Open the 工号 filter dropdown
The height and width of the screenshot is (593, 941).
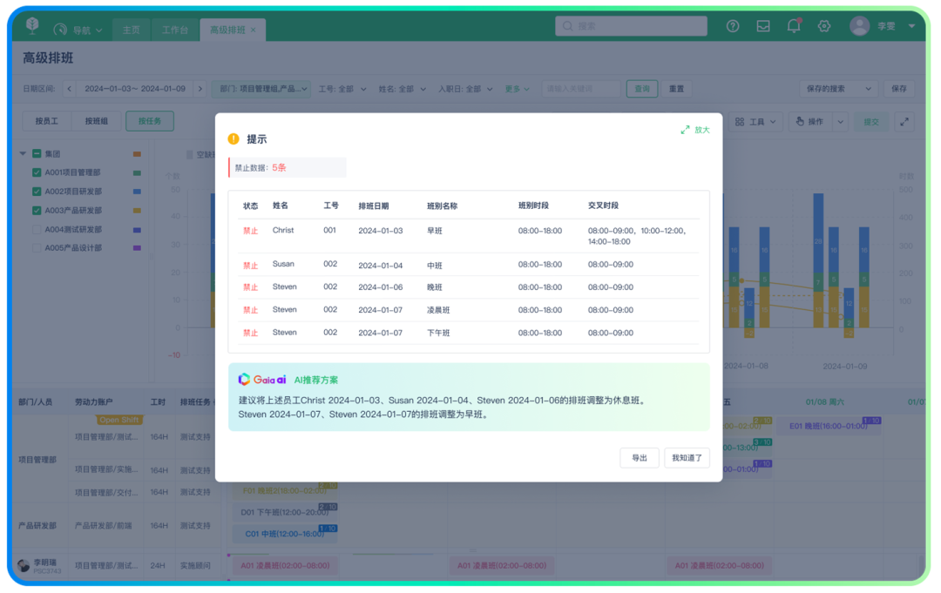pos(342,89)
